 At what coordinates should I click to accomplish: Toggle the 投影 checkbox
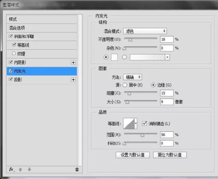coord(11,79)
